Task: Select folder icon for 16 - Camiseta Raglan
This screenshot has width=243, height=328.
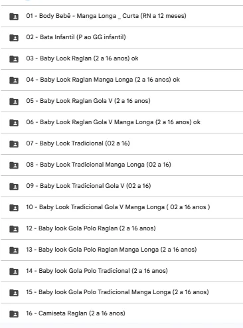Action: click(x=14, y=314)
